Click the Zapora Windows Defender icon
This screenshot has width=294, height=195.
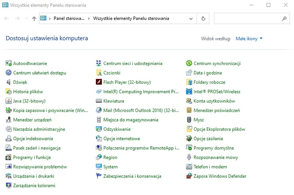click(x=189, y=176)
